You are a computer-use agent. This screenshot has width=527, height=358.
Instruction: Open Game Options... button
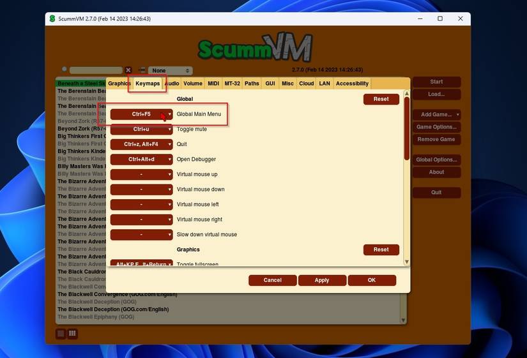click(436, 127)
